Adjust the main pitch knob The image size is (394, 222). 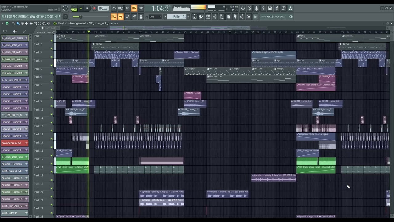click(65, 17)
